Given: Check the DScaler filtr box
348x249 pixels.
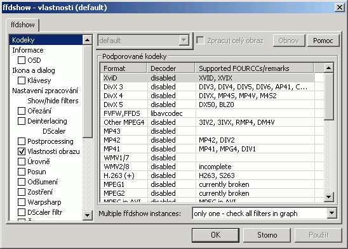Looking at the screenshot, I should (x=22, y=212).
